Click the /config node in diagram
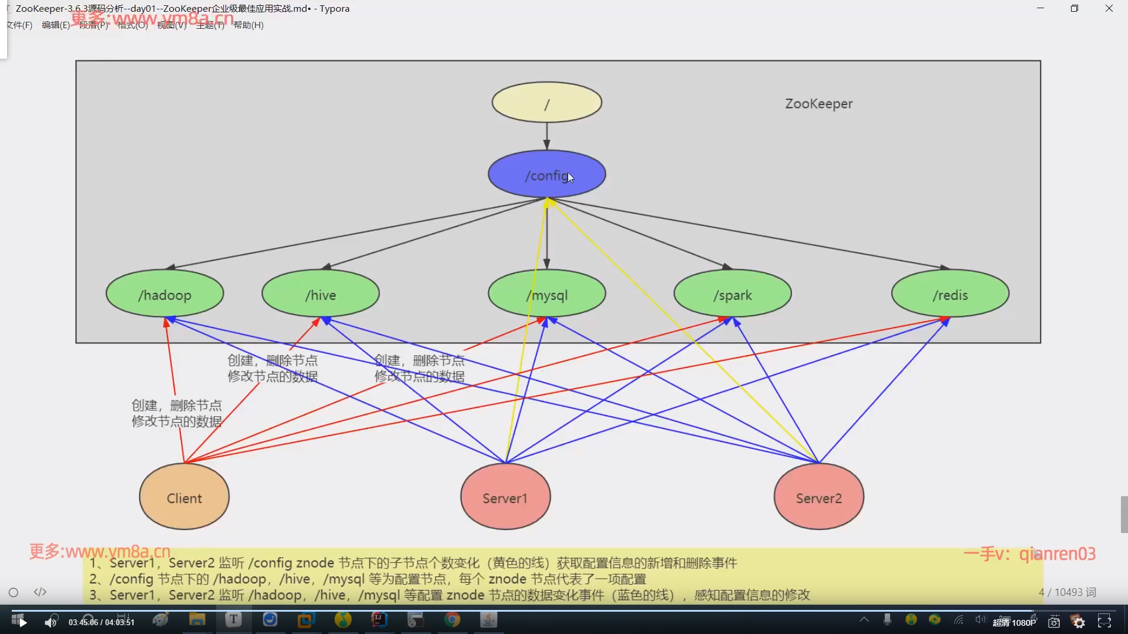 [x=546, y=174]
